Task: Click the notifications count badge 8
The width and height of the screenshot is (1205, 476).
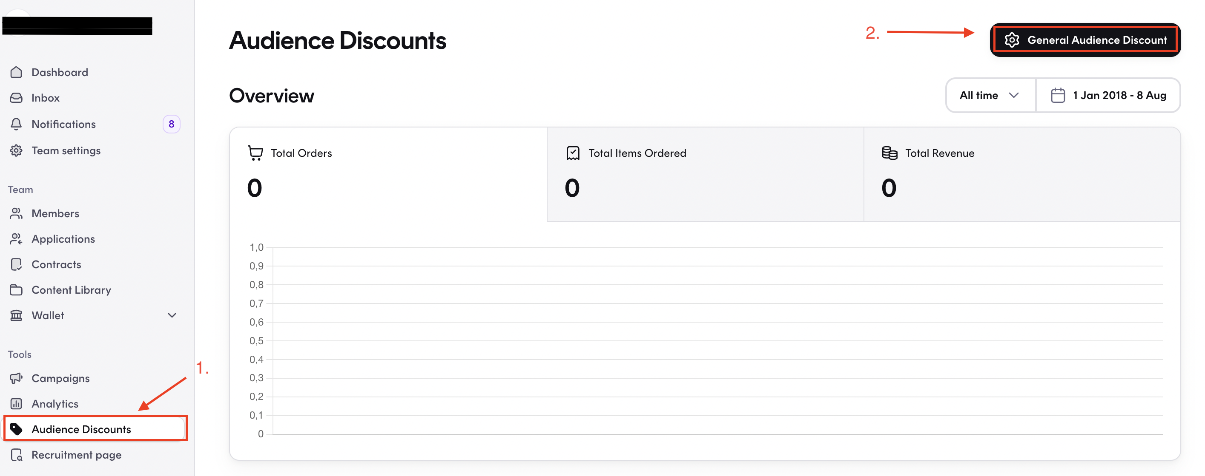Action: (171, 124)
